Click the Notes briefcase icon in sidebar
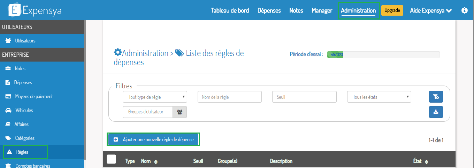474x168 pixels. tap(8, 69)
